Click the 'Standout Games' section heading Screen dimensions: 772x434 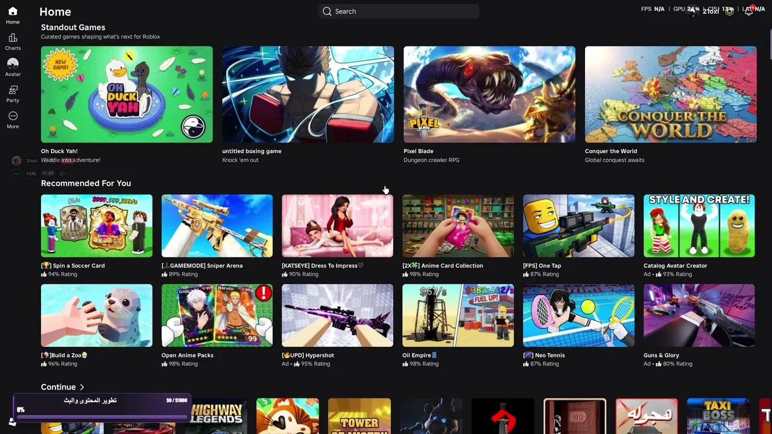(x=73, y=27)
